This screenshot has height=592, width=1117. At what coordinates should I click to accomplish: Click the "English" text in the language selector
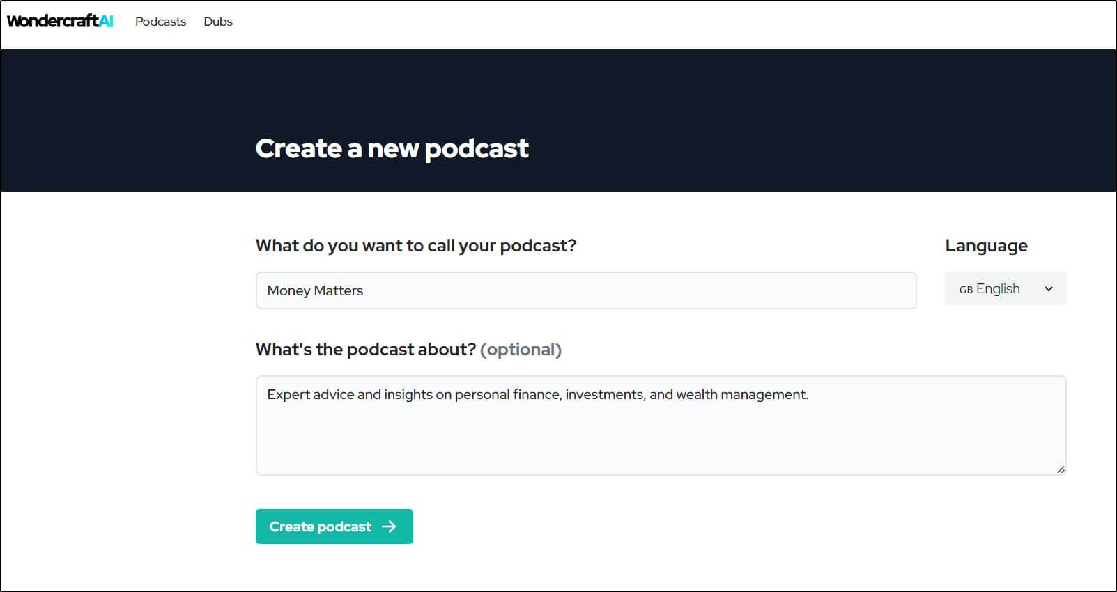(x=998, y=289)
